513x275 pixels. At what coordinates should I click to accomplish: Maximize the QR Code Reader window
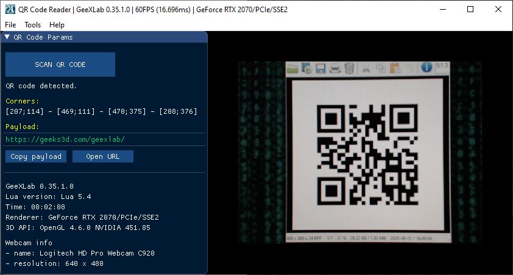pyautogui.click(x=470, y=9)
